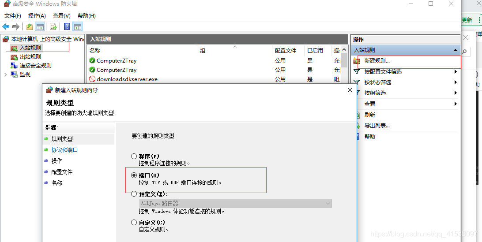Click the blue question mark Help icon
Screen dimensions: 482x242
pyautogui.click(x=67, y=27)
